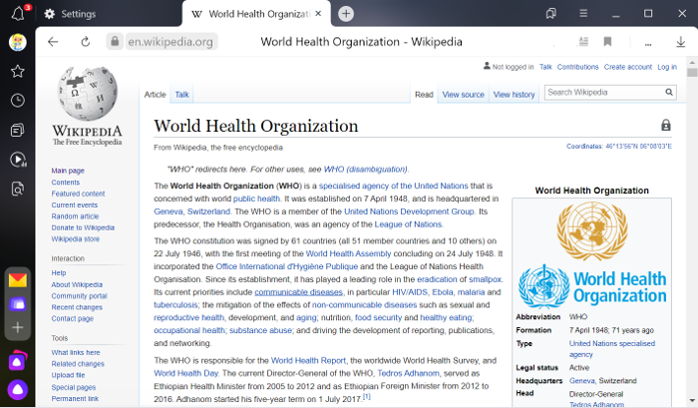
Task: Open Contributions link
Action: click(577, 67)
